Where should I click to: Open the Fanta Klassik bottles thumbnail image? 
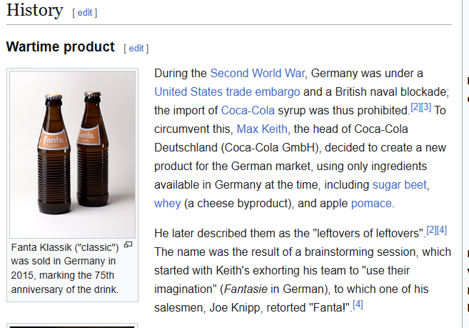[72, 154]
